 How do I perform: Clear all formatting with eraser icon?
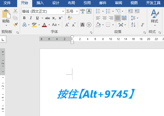tap(70, 18)
